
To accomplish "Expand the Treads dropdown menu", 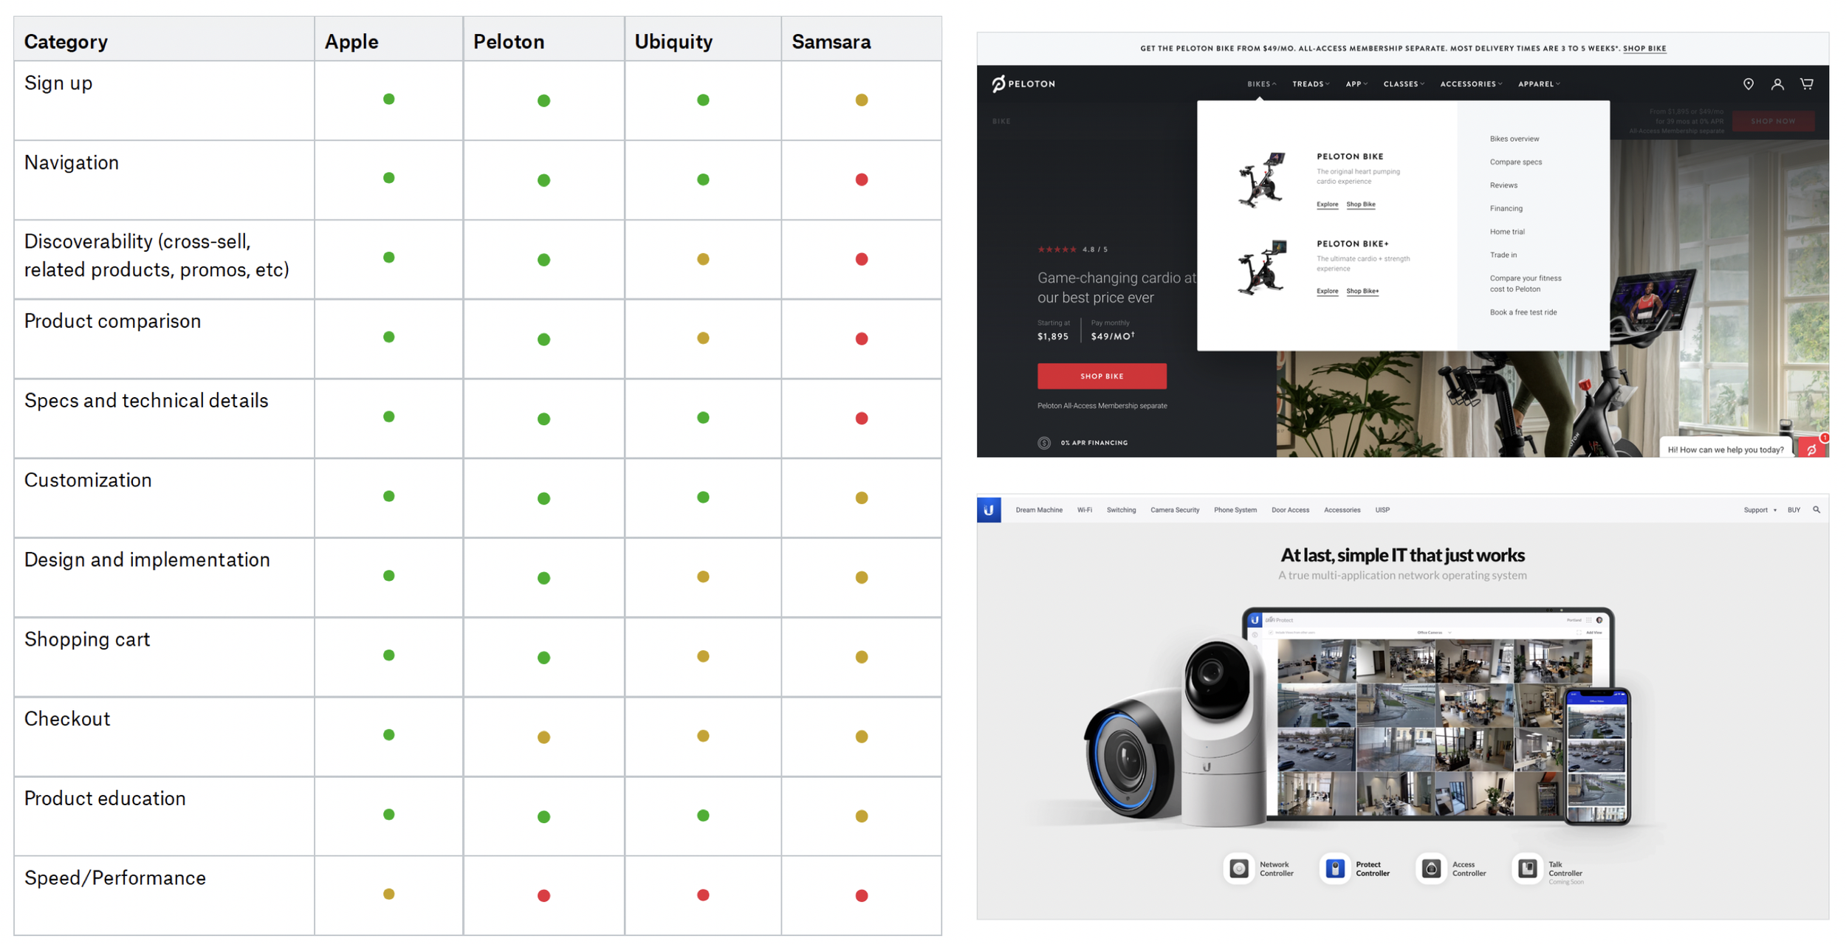I will pyautogui.click(x=1310, y=84).
